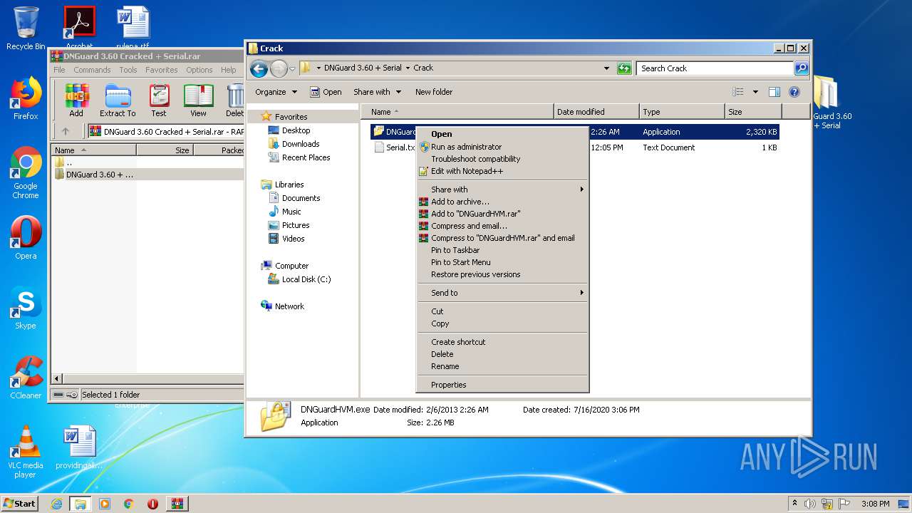912x513 pixels.
Task: Select the Google Chrome desktop icon
Action: coord(26,172)
